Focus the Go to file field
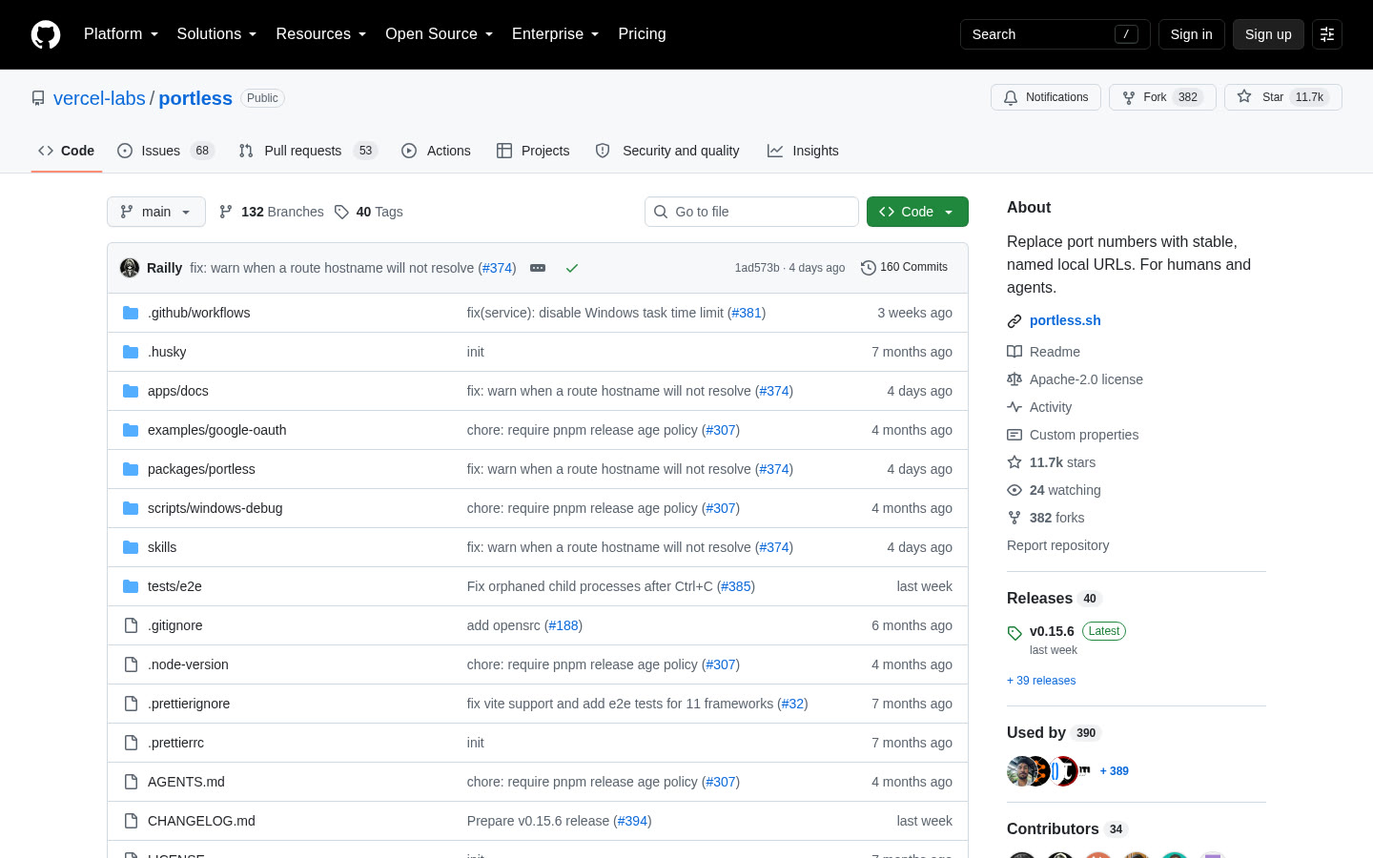Screen dimensions: 1373x858 (751, 212)
